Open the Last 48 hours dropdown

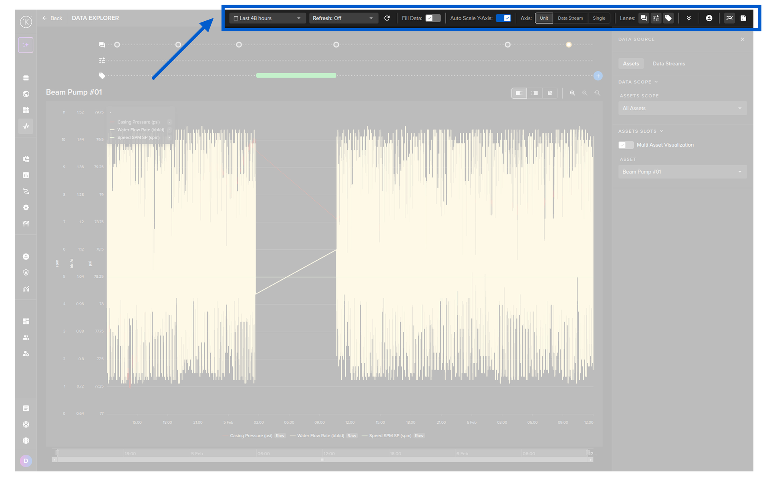tap(267, 18)
